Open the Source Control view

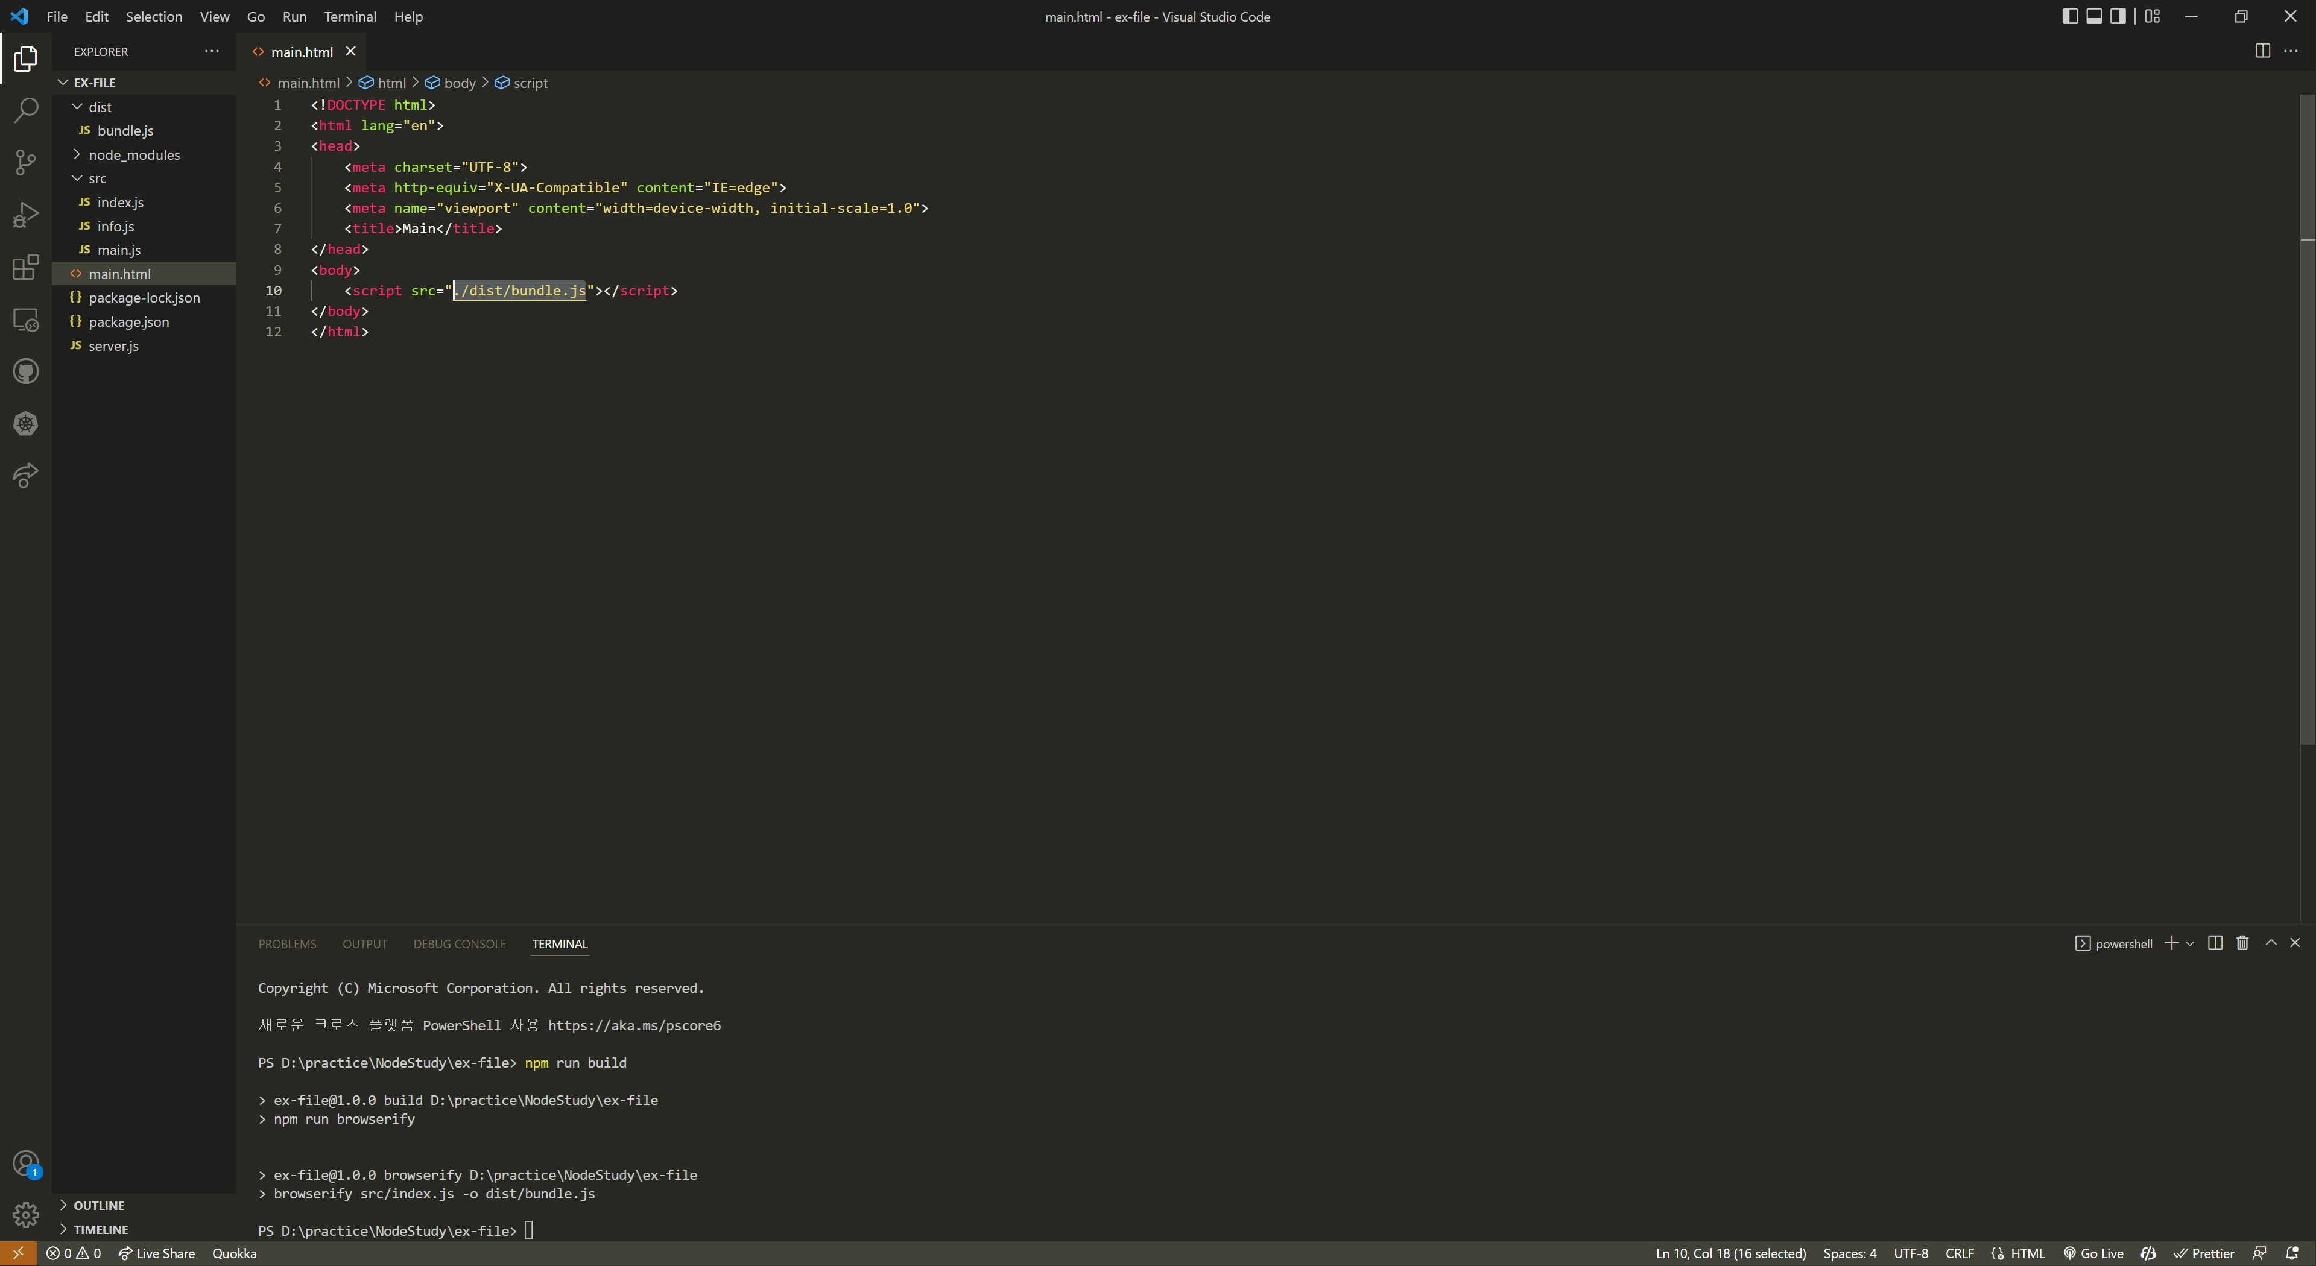[x=25, y=163]
